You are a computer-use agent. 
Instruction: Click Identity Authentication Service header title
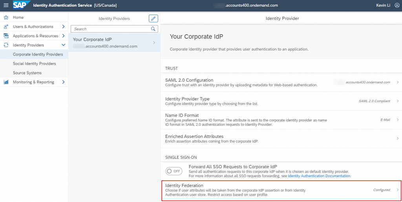coord(62,6)
